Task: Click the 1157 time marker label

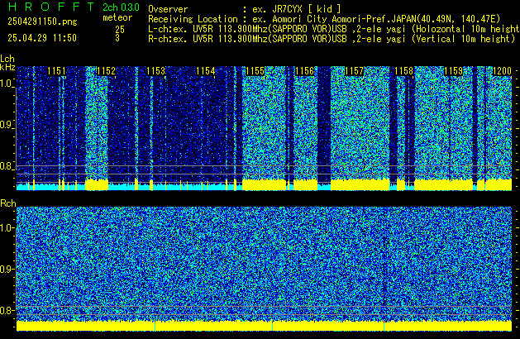Action: (x=354, y=71)
